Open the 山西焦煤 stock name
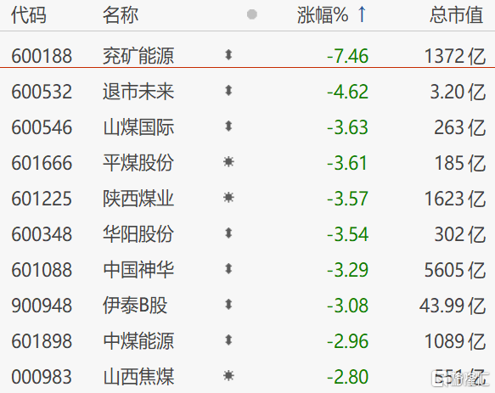 (x=138, y=377)
